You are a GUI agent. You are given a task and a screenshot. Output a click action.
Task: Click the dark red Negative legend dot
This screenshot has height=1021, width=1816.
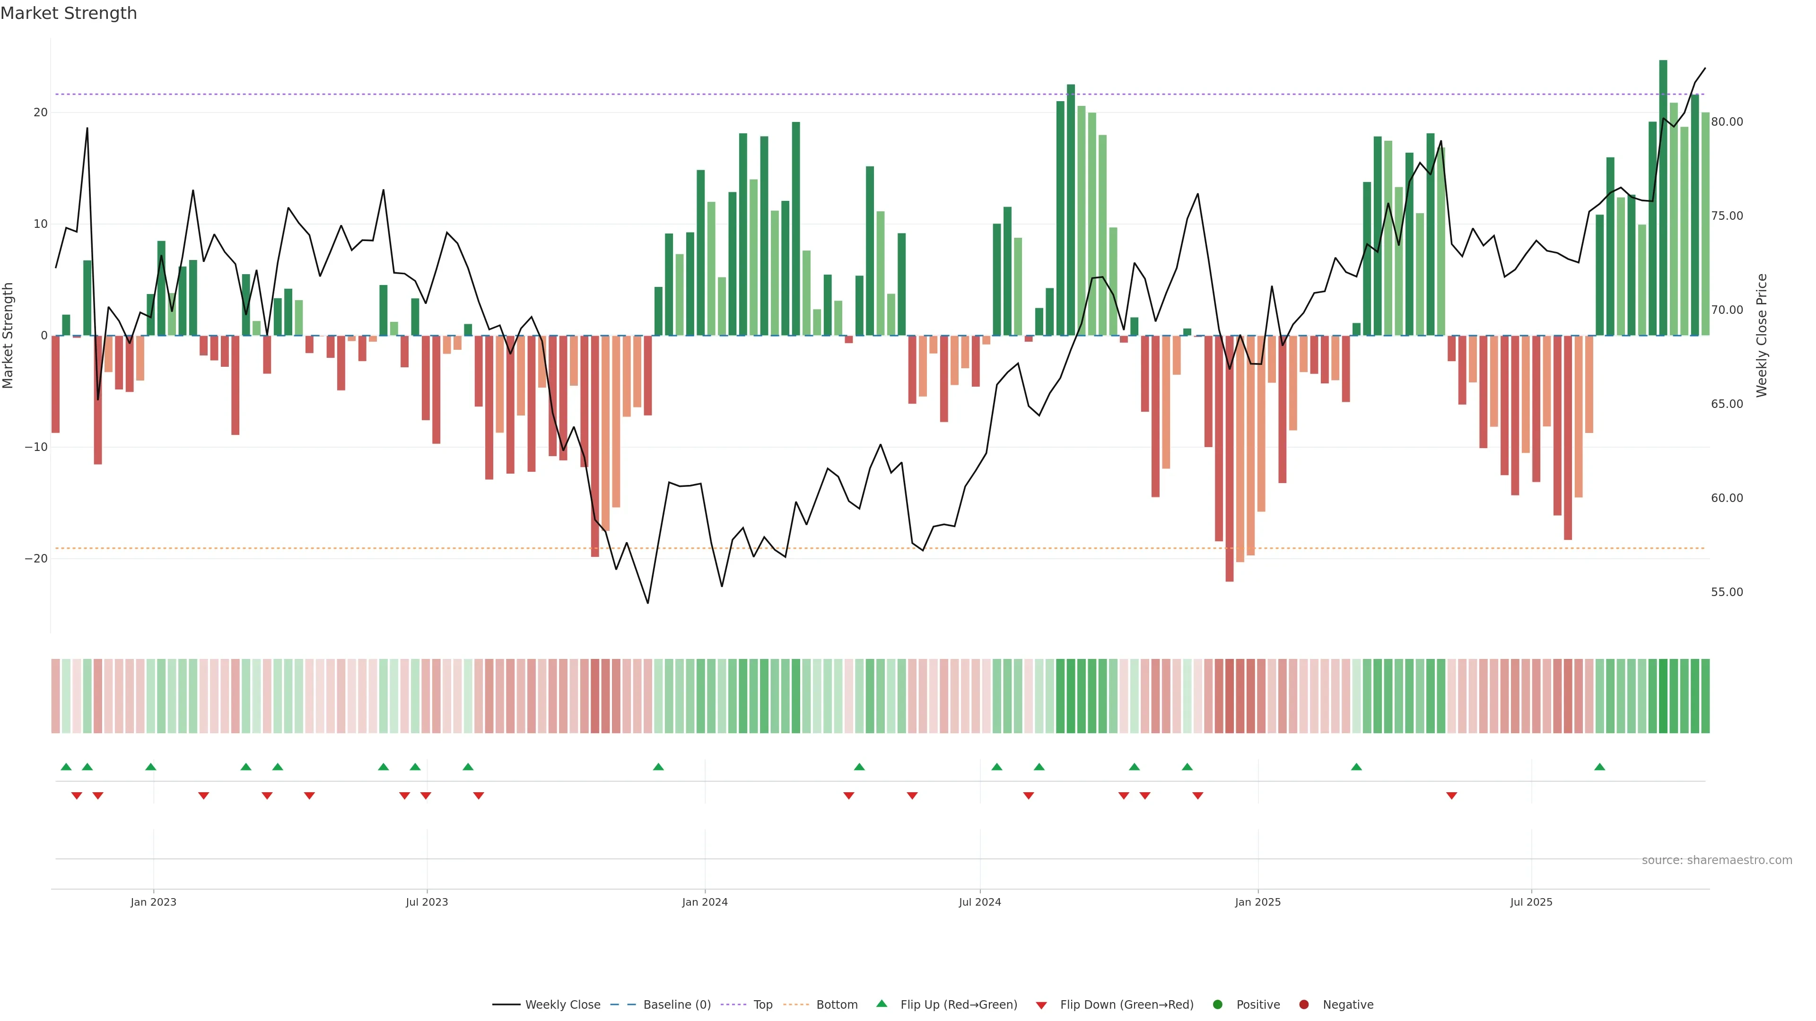[x=1303, y=1004]
